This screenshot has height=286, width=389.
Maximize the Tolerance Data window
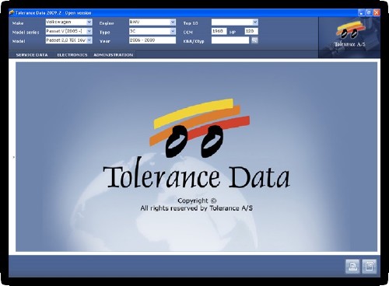tap(369, 12)
